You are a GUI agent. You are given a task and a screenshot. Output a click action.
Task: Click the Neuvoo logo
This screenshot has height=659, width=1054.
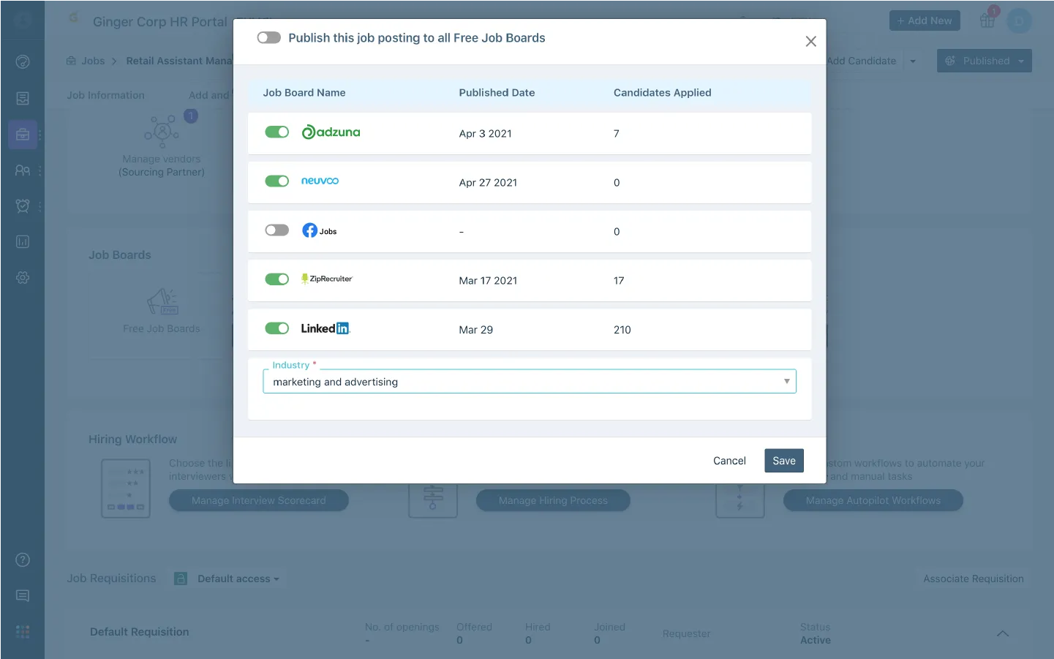[320, 181]
